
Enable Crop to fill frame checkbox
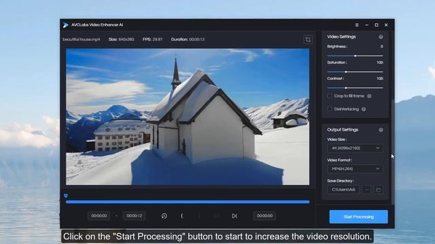click(329, 96)
